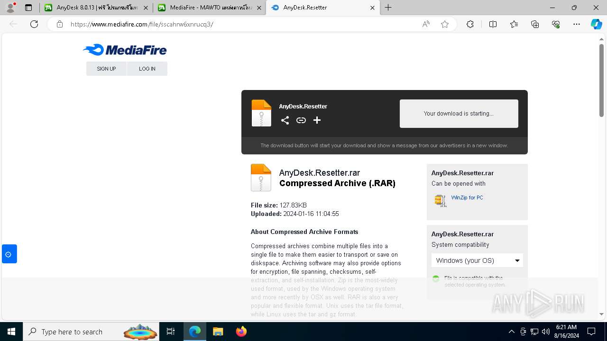Open the Windows Start menu
The image size is (607, 341).
click(11, 332)
